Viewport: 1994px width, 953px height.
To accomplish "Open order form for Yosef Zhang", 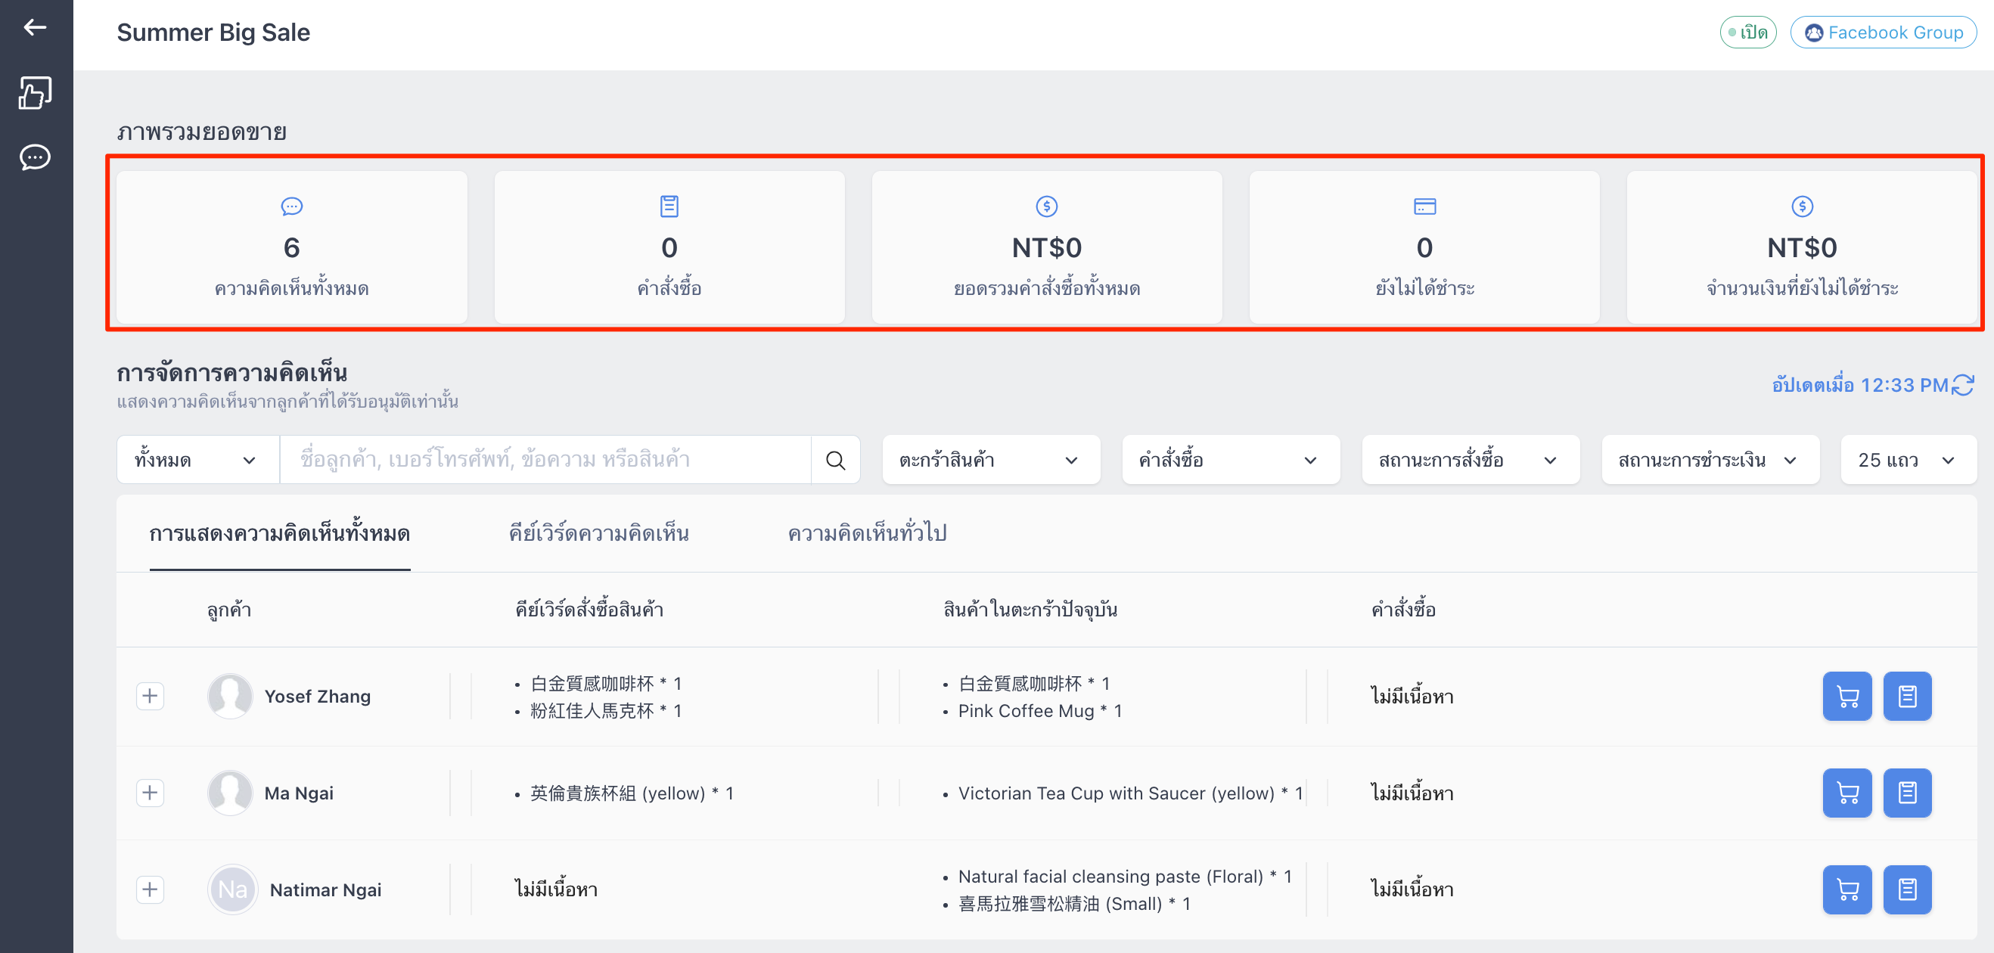I will (1907, 697).
